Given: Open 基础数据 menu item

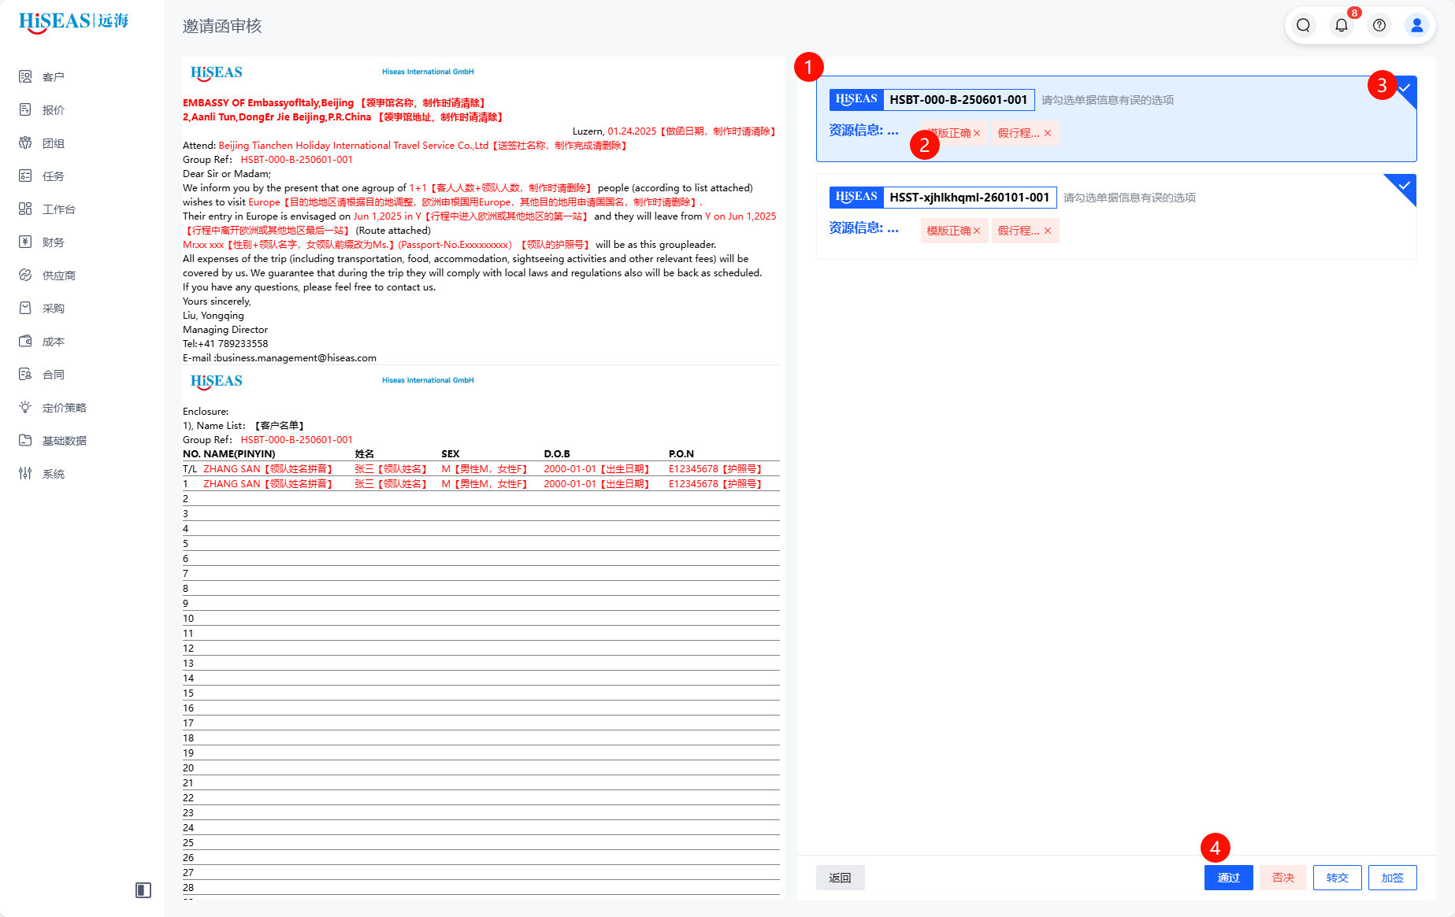Looking at the screenshot, I should tap(65, 441).
